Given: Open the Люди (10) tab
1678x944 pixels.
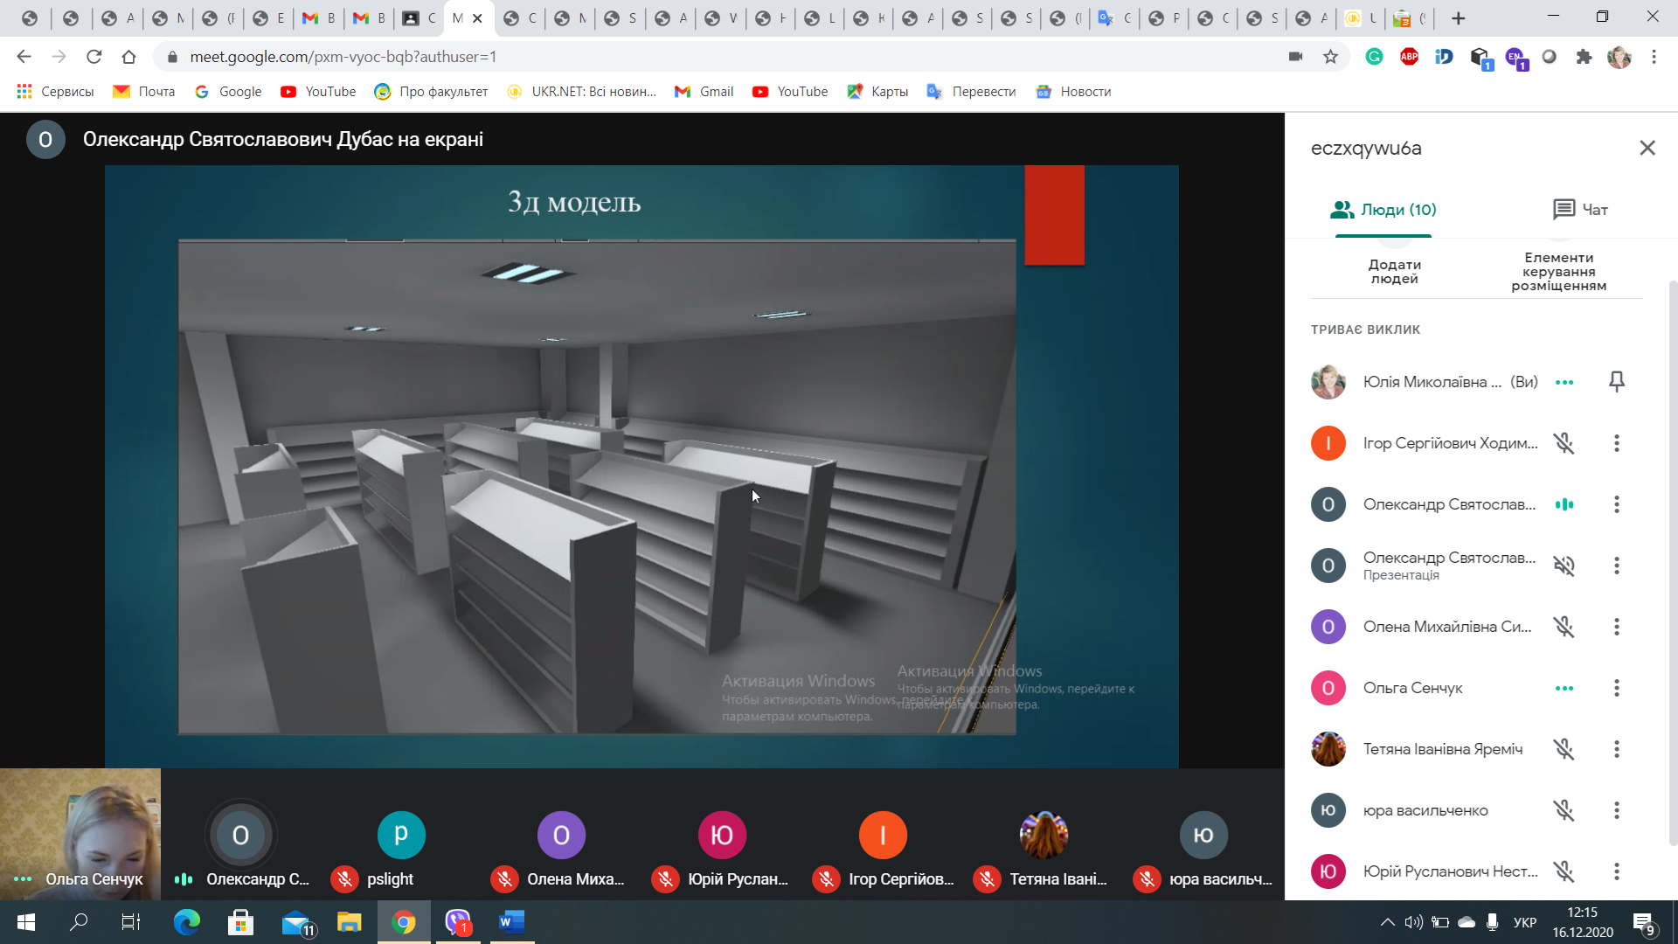Looking at the screenshot, I should point(1383,210).
